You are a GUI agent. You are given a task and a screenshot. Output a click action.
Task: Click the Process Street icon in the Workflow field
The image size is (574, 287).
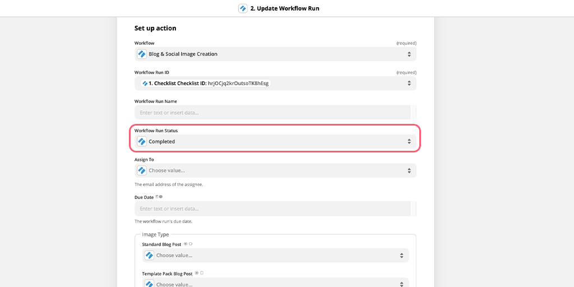tap(142, 54)
